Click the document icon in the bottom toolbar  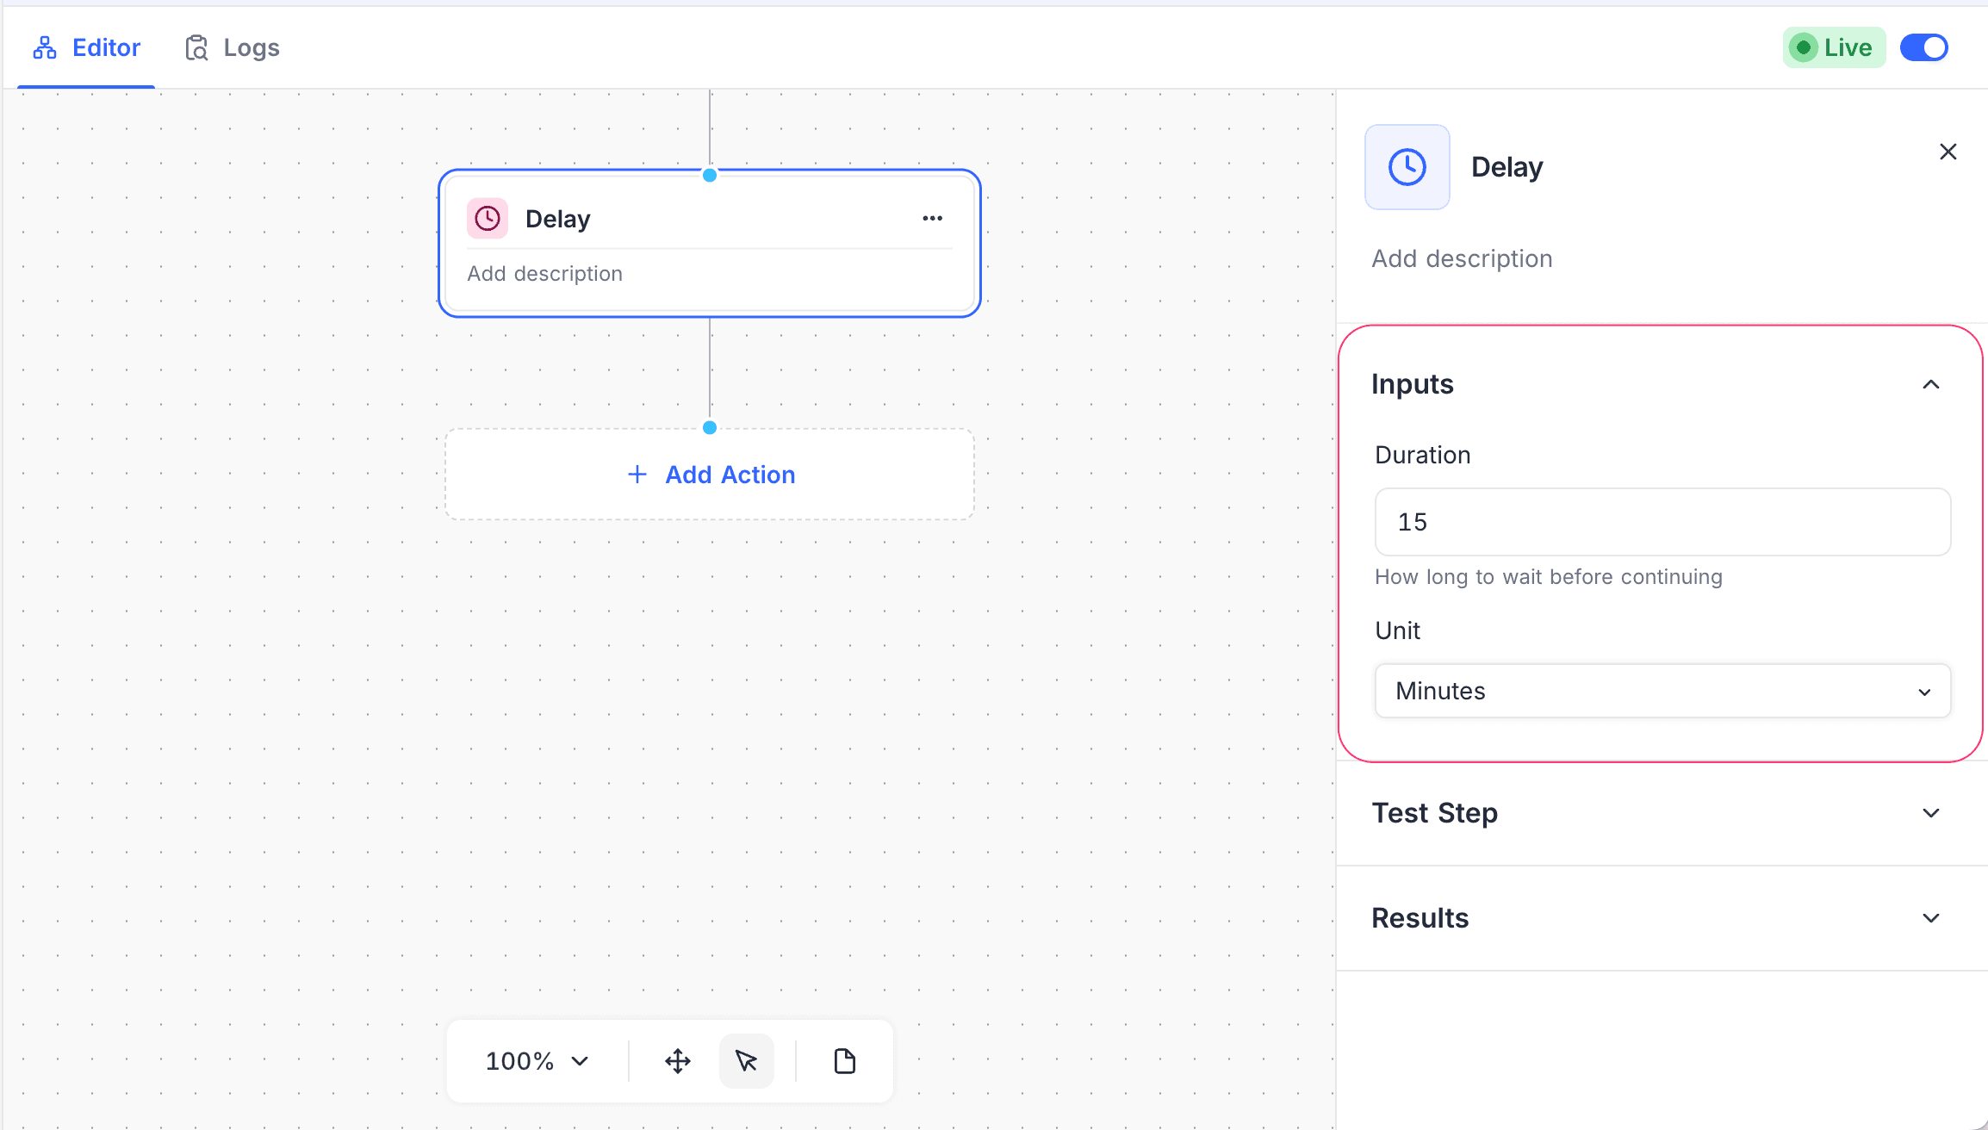coord(843,1061)
